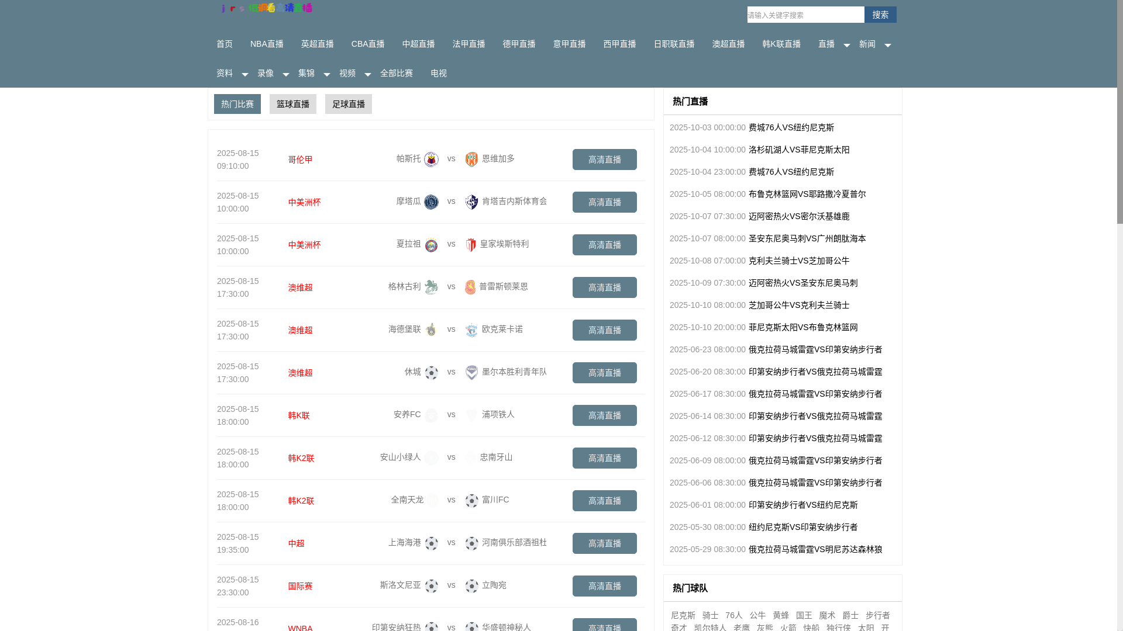Click the 皇家埃斯特利 team logo icon
This screenshot has height=631, width=1123.
[471, 245]
